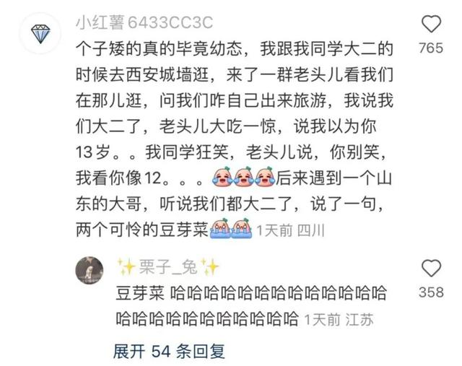Click the middle laughing-crying emoji
This screenshot has height=366, width=462.
coord(244,177)
